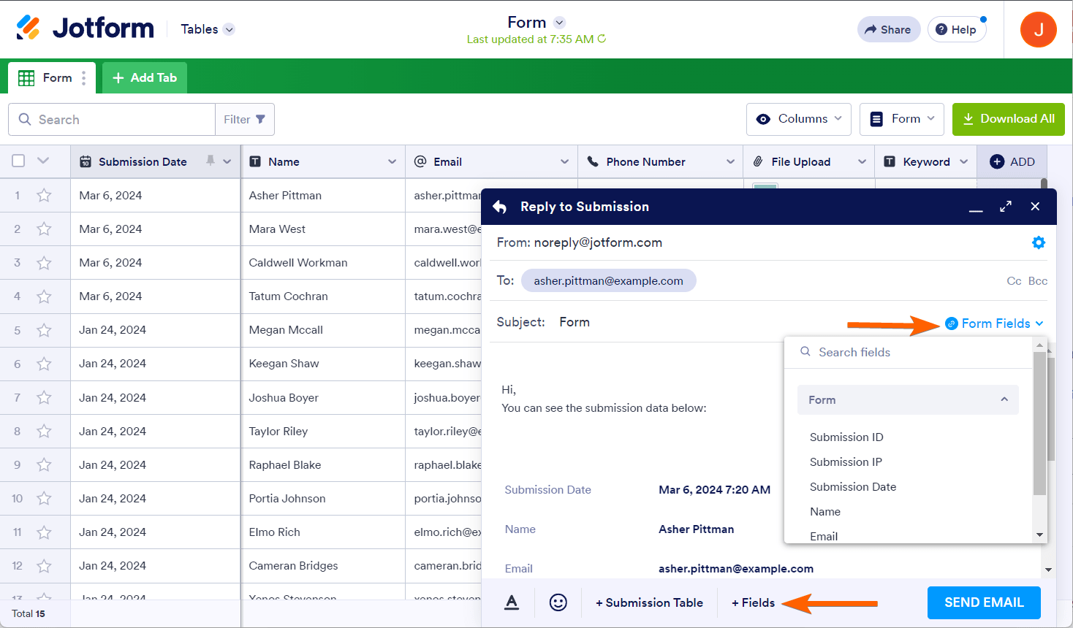Click the Bcc link

coord(1038,281)
